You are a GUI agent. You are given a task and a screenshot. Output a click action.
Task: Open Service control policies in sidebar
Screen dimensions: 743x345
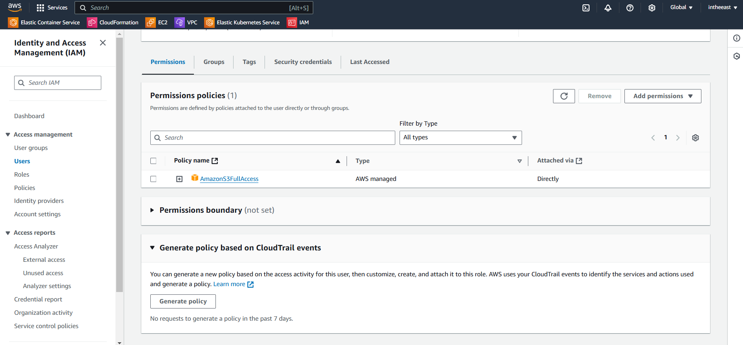coord(46,326)
